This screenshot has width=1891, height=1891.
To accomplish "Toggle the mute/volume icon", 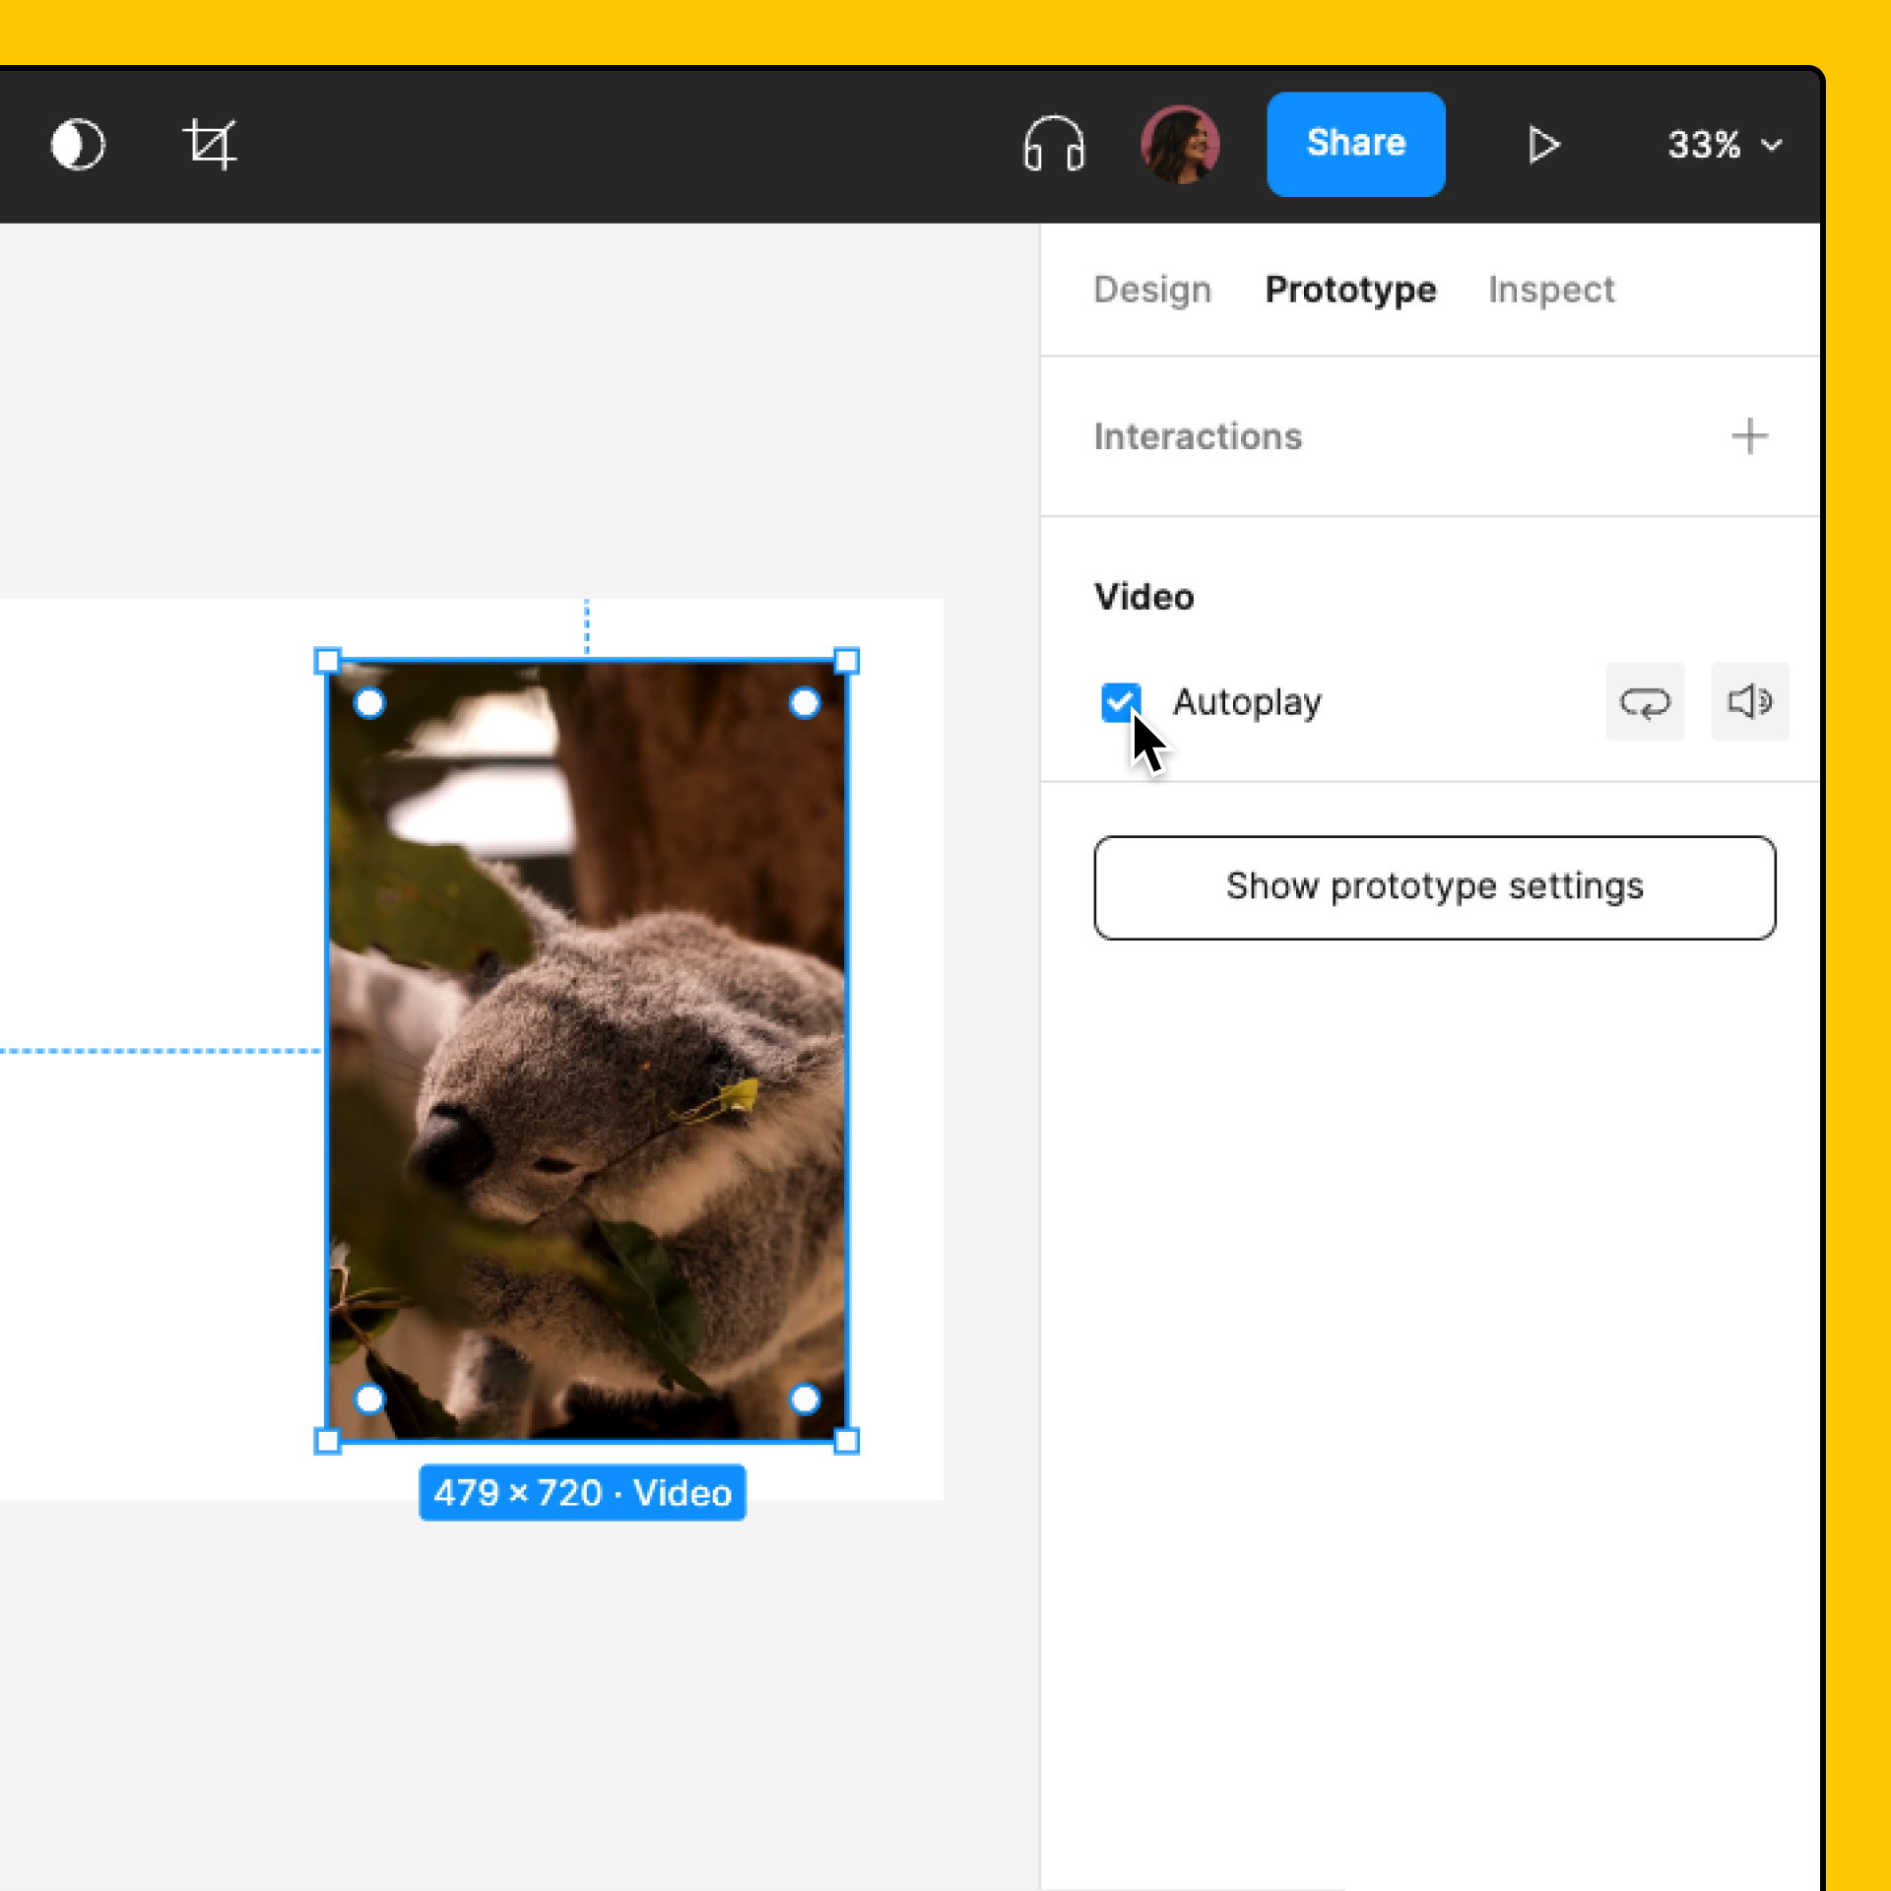I will (1749, 701).
